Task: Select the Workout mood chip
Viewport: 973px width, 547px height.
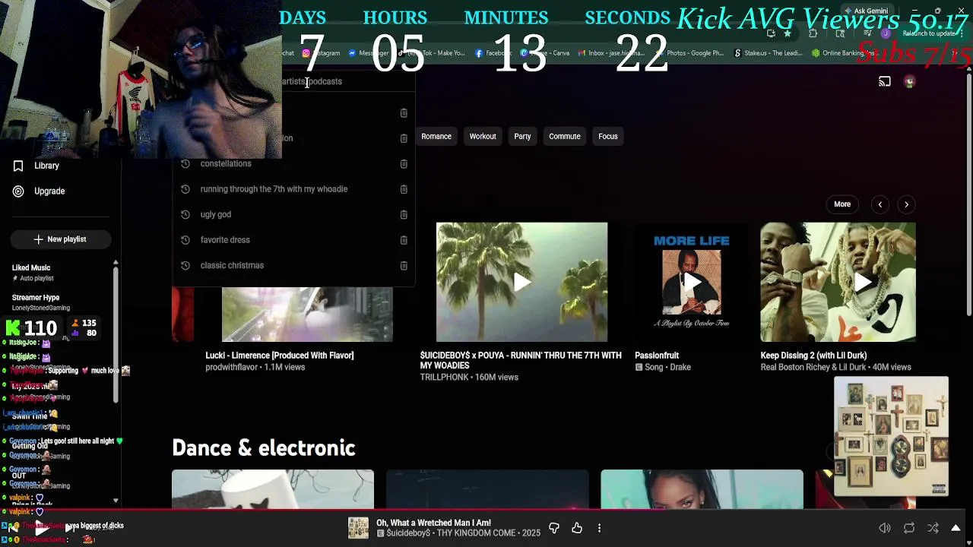Action: (x=483, y=137)
